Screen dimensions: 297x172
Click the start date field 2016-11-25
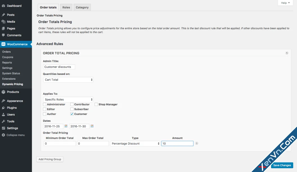tap(53, 126)
